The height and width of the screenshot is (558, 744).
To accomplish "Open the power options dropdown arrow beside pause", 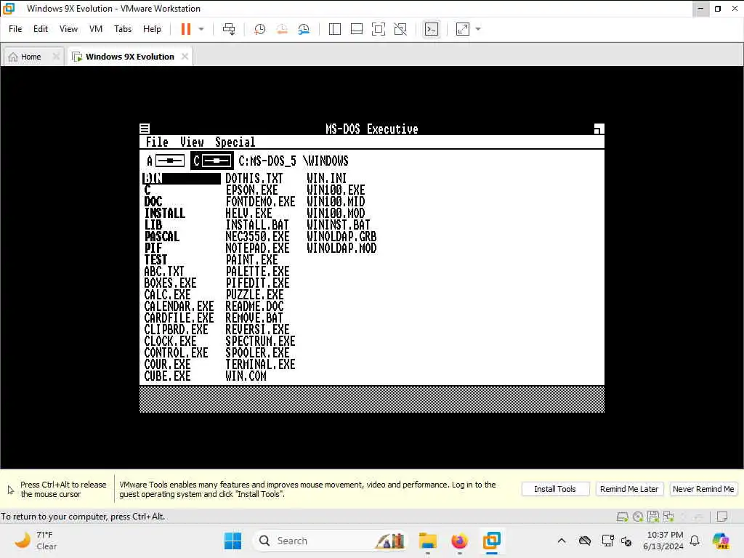I will 201,29.
